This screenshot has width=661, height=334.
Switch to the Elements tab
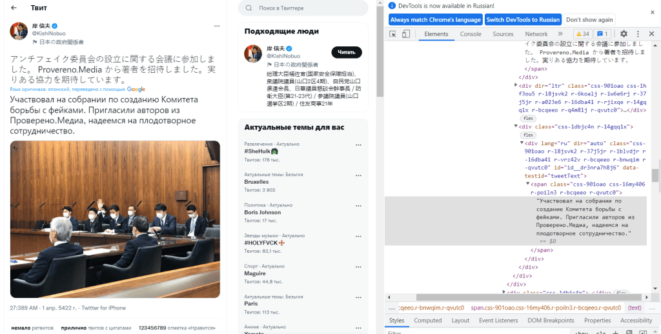point(436,34)
